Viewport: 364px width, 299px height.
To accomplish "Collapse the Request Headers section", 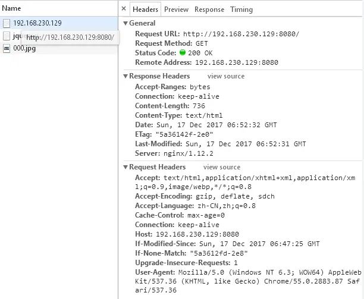I will coord(125,167).
